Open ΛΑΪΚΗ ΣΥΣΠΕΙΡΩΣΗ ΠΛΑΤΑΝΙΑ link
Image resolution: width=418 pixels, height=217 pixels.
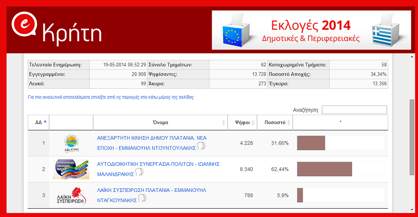152,195
